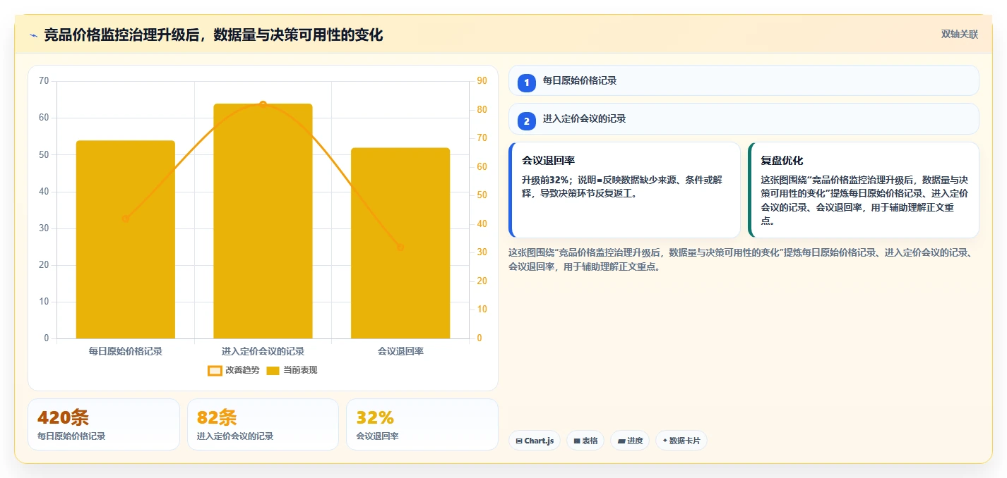Viewport: 1007px width, 478px height.
Task: Click the 每日原始价格记录 bar in chart
Action: point(126,240)
